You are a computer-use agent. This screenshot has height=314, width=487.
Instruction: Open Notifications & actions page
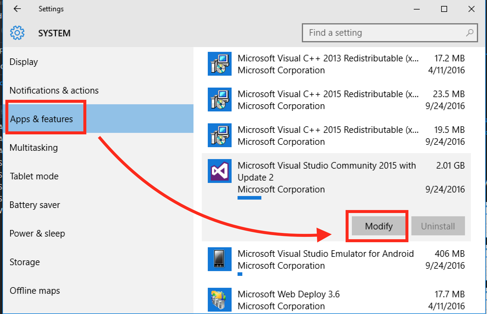(x=98, y=90)
